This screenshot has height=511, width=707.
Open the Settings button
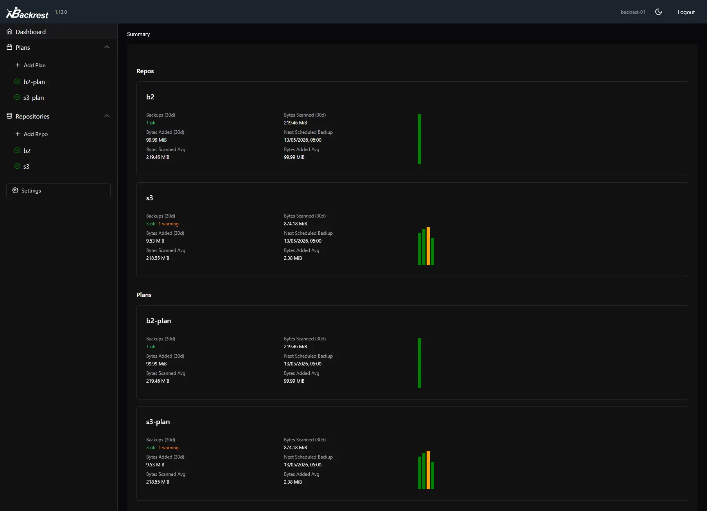click(x=59, y=190)
